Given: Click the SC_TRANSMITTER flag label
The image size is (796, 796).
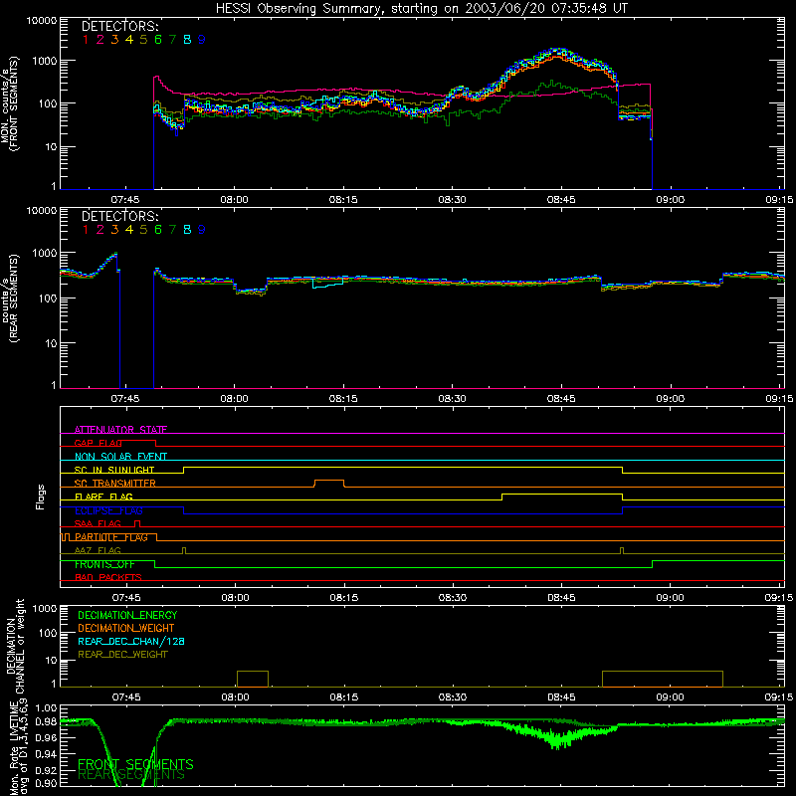Looking at the screenshot, I should point(115,484).
